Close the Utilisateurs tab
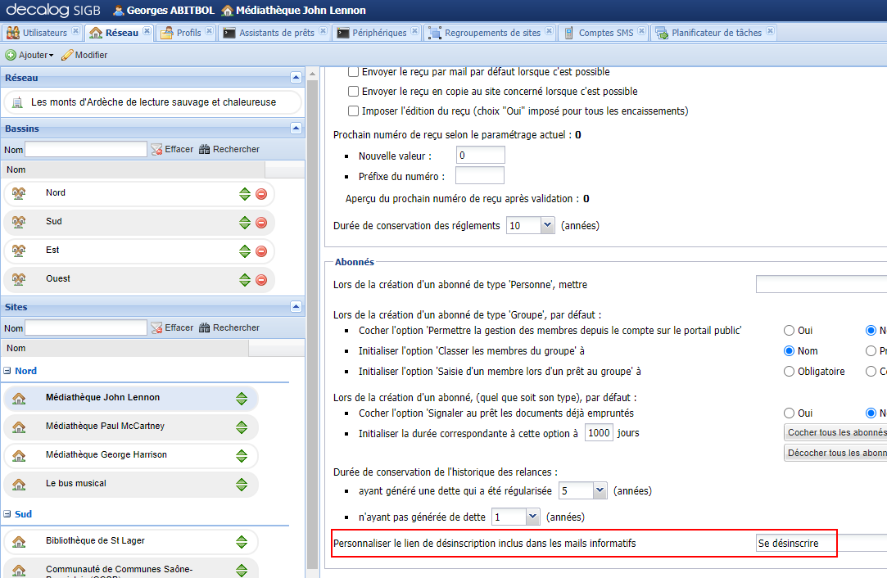Screen dimensions: 887x578 point(76,32)
